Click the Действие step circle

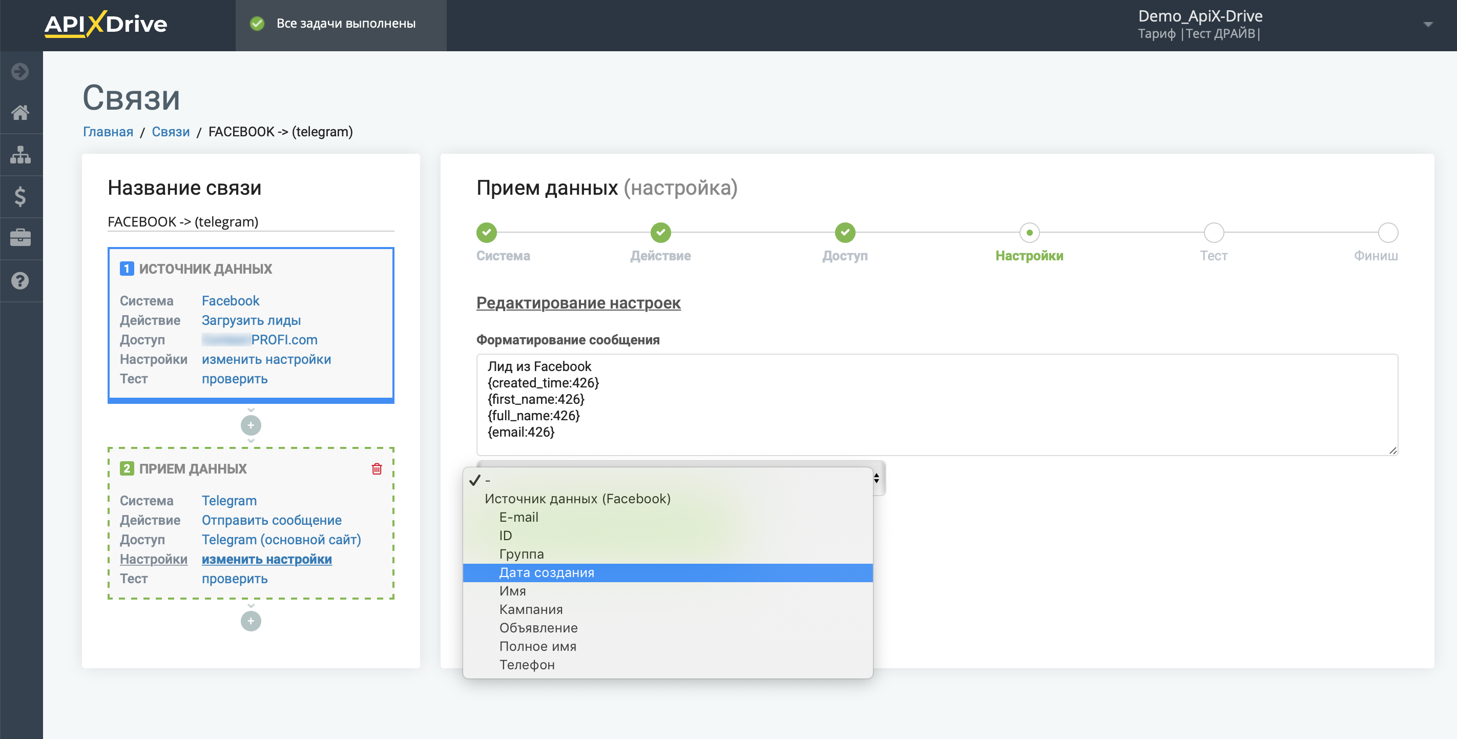[x=661, y=232]
